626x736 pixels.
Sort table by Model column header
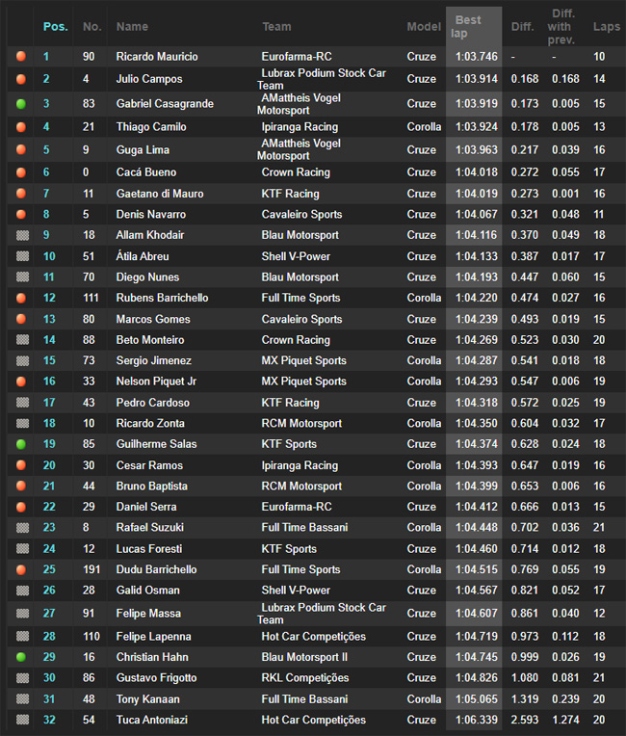(x=424, y=27)
